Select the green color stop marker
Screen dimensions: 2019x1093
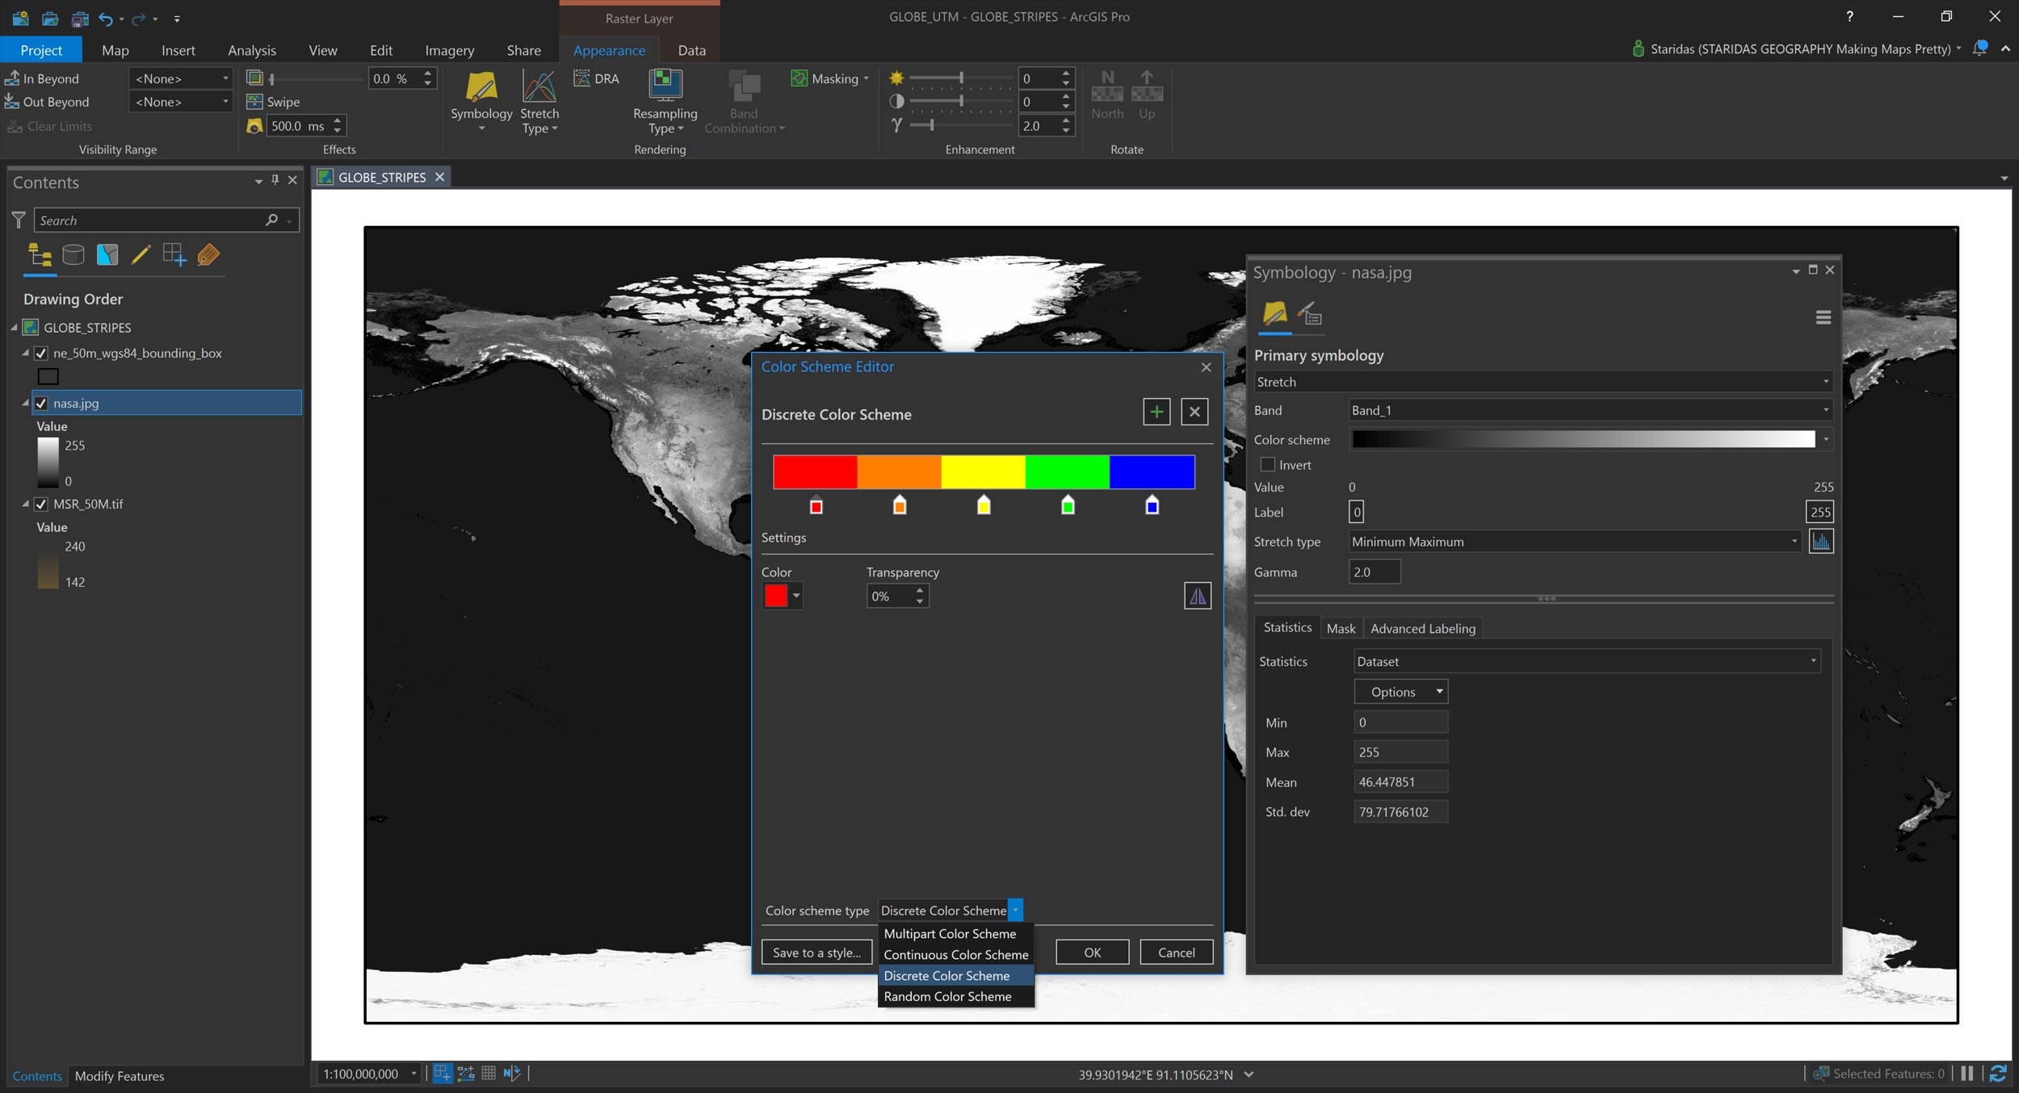pyautogui.click(x=1068, y=506)
